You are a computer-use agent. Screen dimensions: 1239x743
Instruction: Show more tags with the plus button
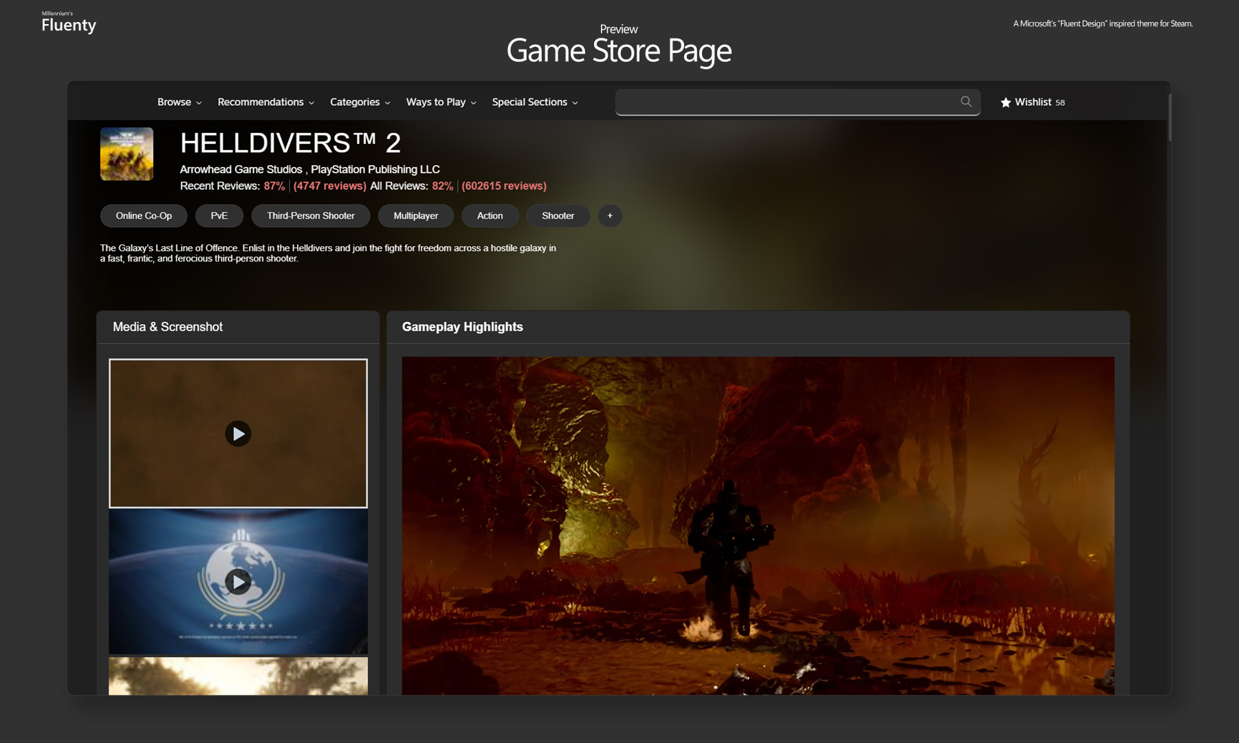pos(610,216)
